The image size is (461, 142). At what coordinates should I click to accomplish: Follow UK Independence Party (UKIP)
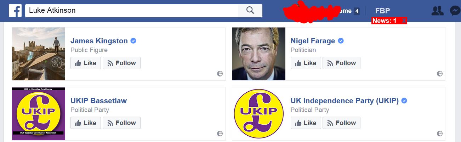point(341,123)
